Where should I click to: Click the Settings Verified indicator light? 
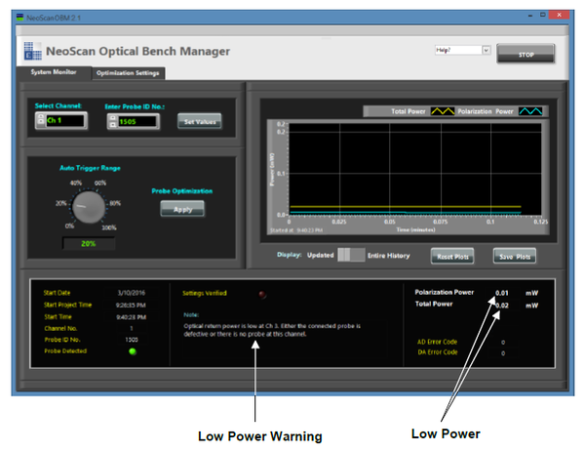[x=263, y=292]
